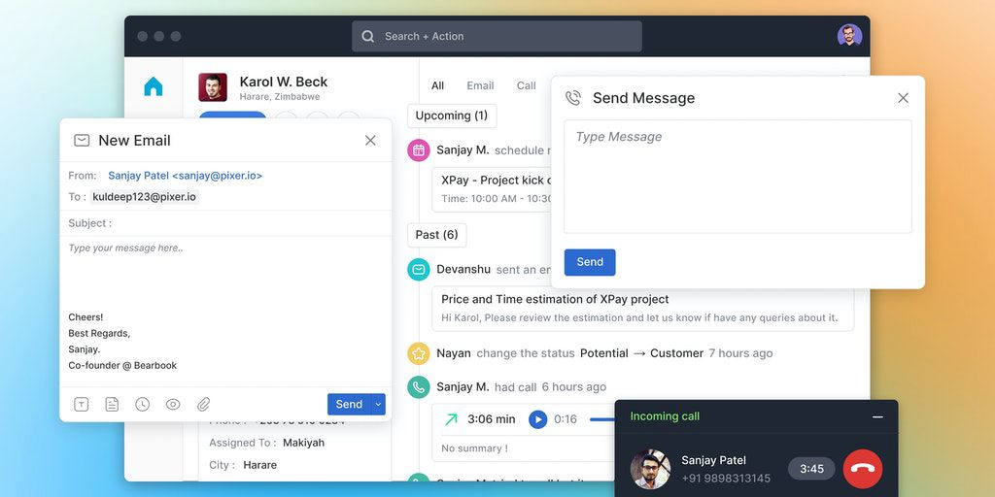This screenshot has height=497, width=995.
Task: Click the call recording progress bar
Action: point(602,419)
